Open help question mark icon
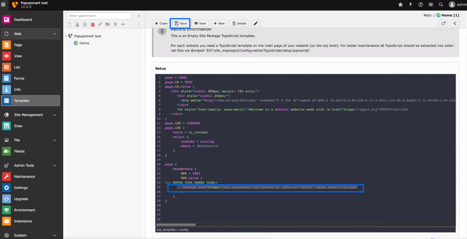Image resolution: width=467 pixels, height=239 pixels. 420,4
